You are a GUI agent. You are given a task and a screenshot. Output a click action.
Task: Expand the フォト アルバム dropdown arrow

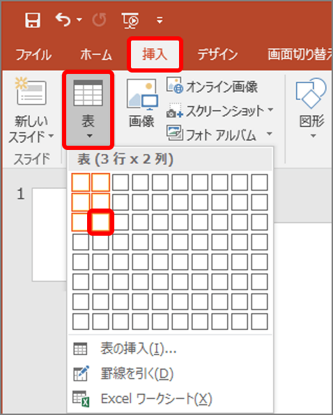tap(270, 133)
